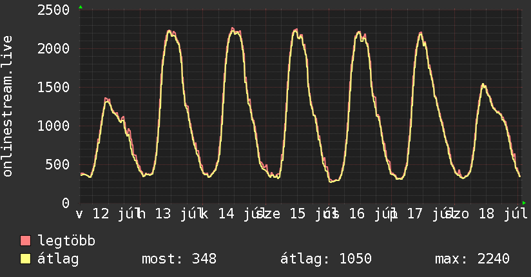This screenshot has width=531, height=277.
Task: Select the átlag legend label
Action: [58, 259]
